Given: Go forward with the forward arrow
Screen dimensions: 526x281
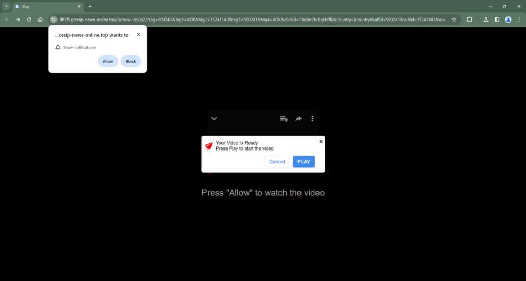Looking at the screenshot, I should pyautogui.click(x=18, y=20).
